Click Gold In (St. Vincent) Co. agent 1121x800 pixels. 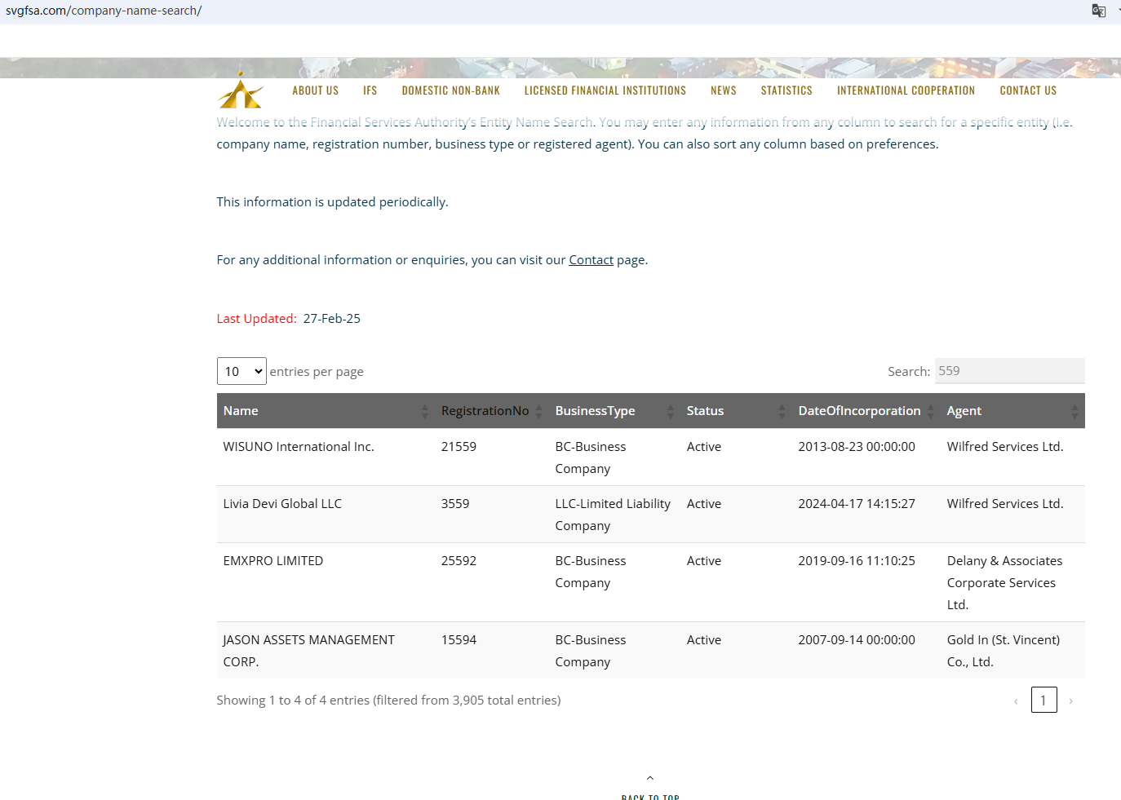pos(1004,651)
